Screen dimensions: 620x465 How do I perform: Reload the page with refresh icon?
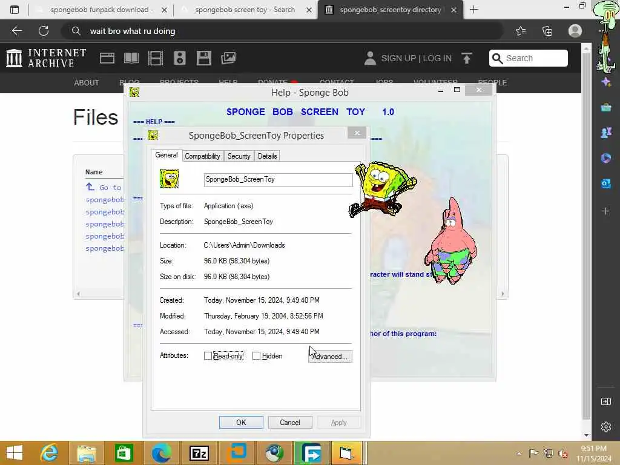[44, 31]
